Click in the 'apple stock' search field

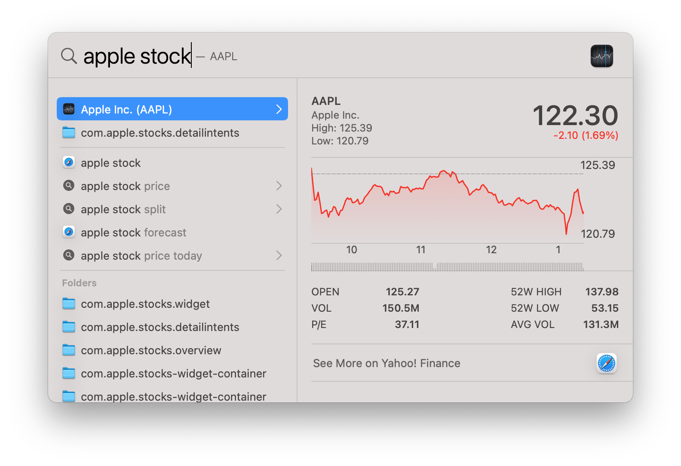(137, 56)
